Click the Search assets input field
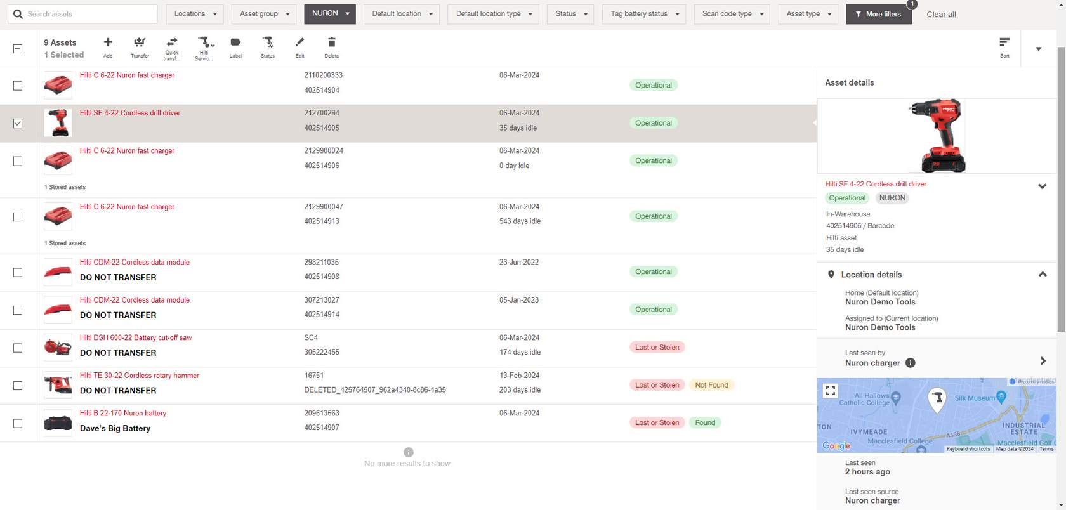Viewport: 1066px width, 510px height. [82, 14]
